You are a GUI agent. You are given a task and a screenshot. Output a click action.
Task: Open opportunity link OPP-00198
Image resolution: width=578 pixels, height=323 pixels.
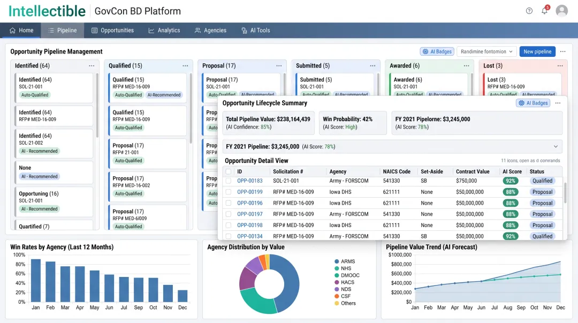pos(249,225)
